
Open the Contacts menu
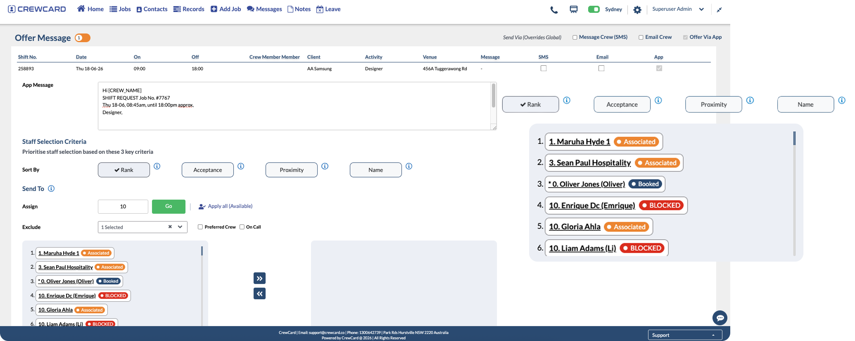[152, 9]
